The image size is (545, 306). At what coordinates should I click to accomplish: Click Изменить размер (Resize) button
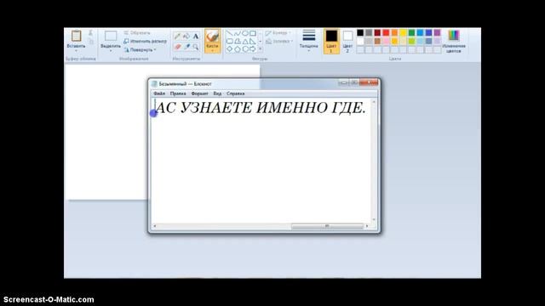pos(146,41)
